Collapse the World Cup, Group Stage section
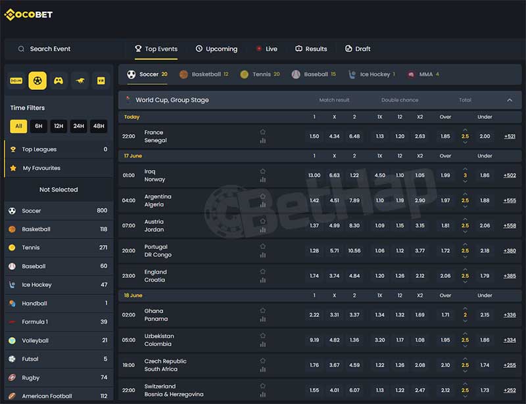 510,100
